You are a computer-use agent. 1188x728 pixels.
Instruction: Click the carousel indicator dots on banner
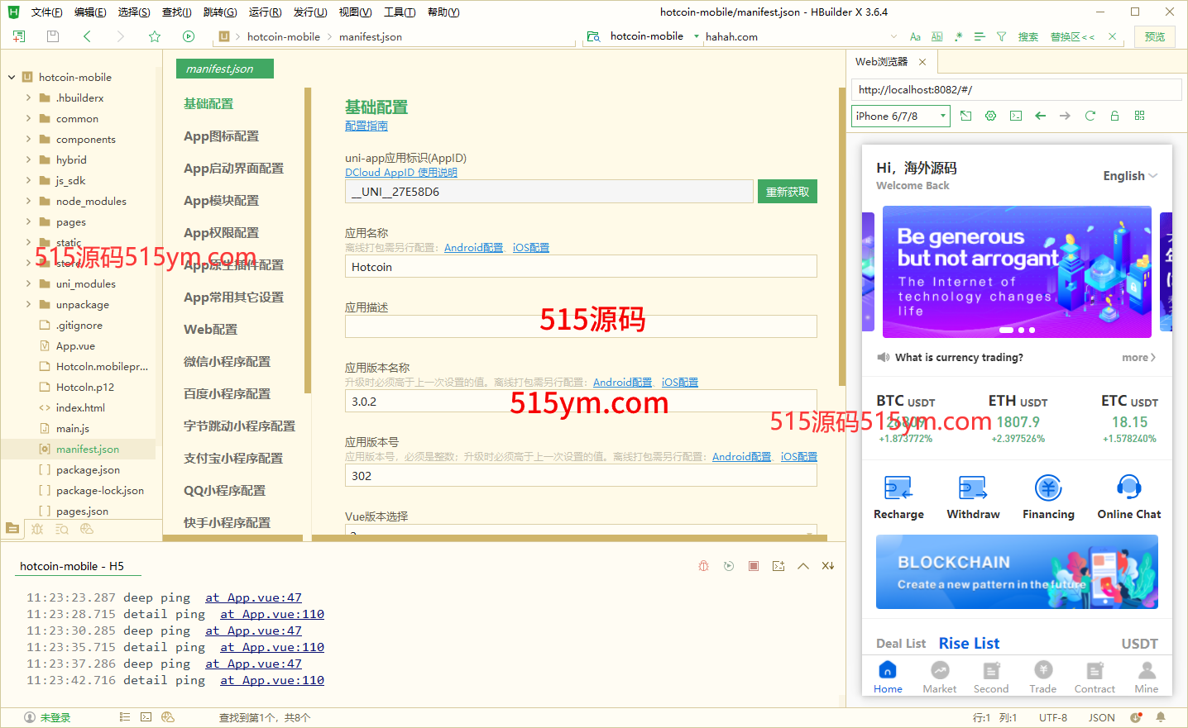1018,330
